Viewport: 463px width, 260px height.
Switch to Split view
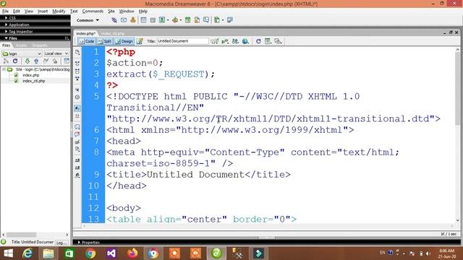(104, 41)
